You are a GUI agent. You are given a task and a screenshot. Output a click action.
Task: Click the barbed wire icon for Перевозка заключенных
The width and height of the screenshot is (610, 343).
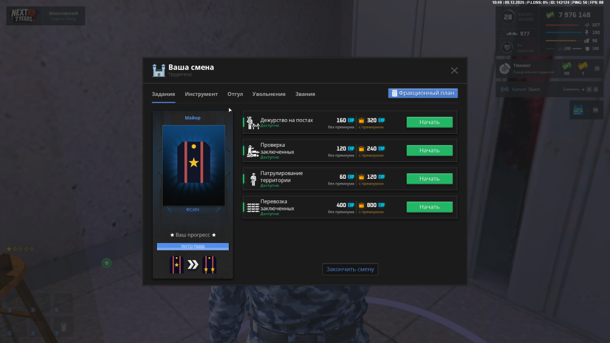(253, 207)
